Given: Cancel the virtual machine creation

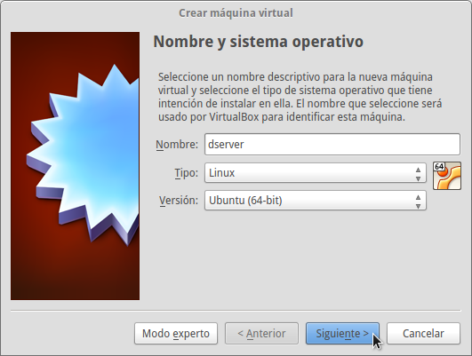Looking at the screenshot, I should tap(423, 334).
